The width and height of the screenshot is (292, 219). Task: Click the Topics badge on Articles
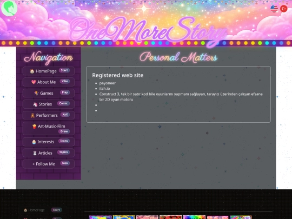[x=63, y=152]
